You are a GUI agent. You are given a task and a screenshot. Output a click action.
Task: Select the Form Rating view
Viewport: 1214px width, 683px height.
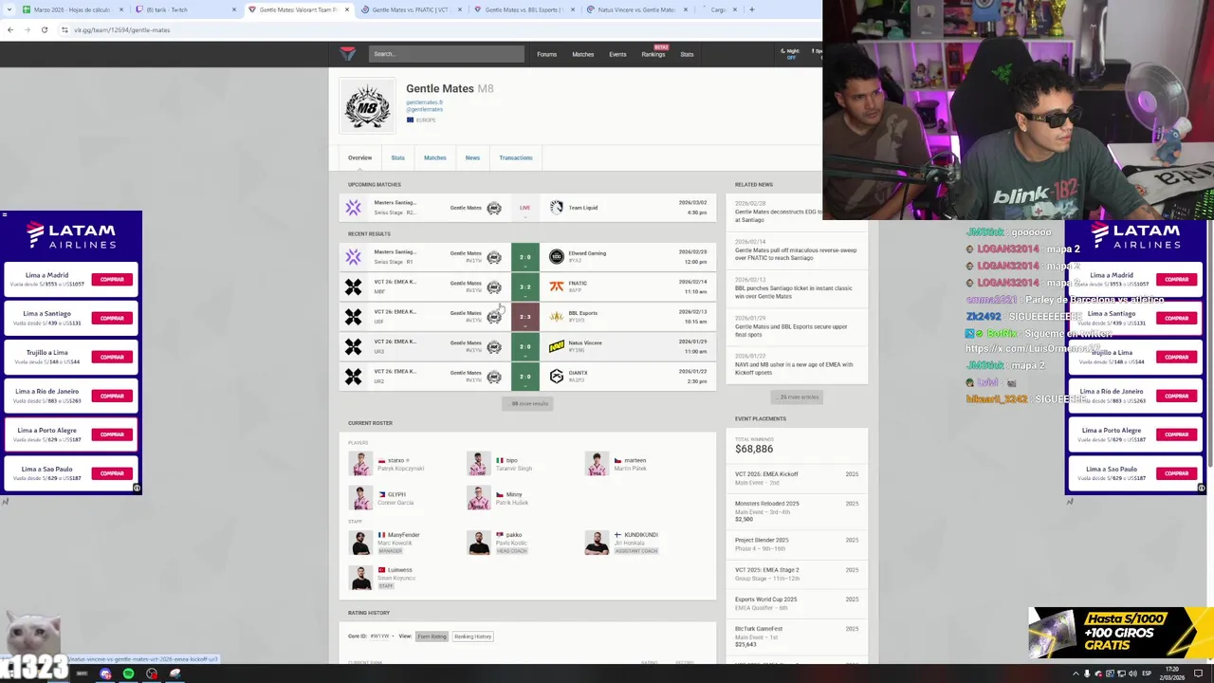432,637
